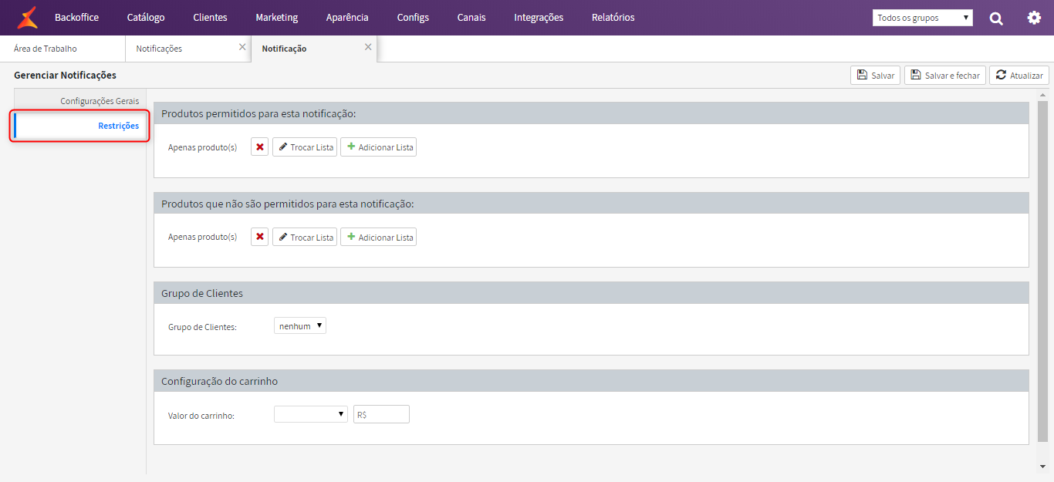
Task: Open Todos os grupos dropdown
Action: [x=923, y=18]
